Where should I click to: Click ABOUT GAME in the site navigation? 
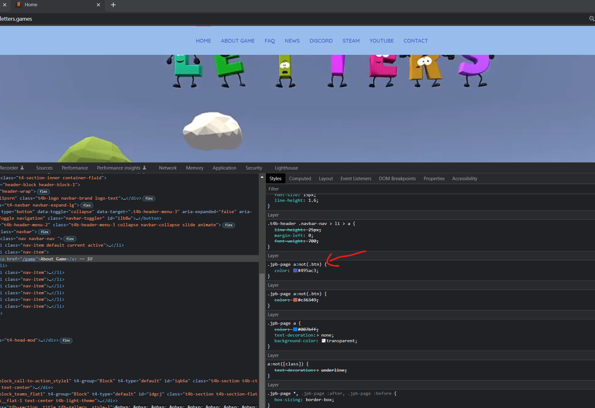(237, 41)
